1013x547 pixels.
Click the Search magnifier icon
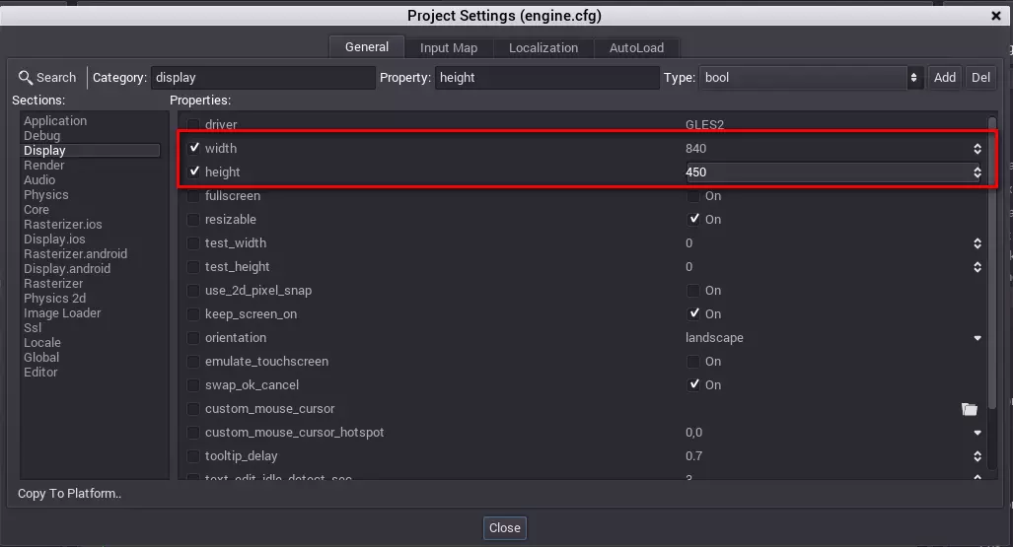[x=26, y=78]
